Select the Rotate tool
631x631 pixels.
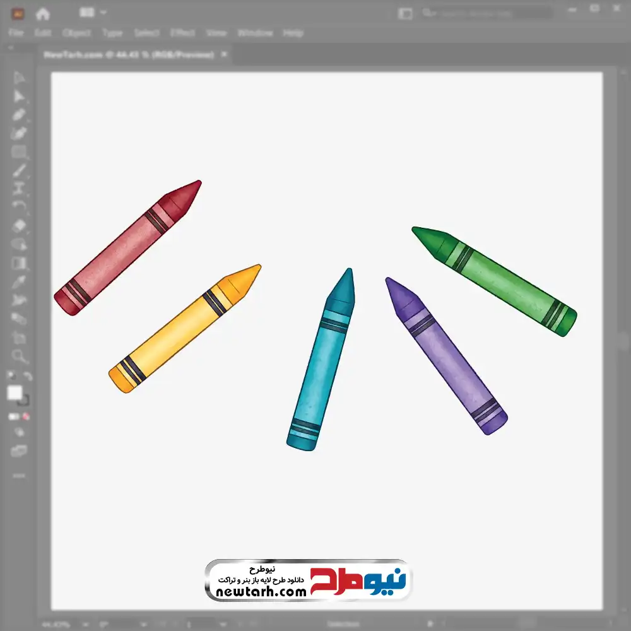[x=19, y=206]
